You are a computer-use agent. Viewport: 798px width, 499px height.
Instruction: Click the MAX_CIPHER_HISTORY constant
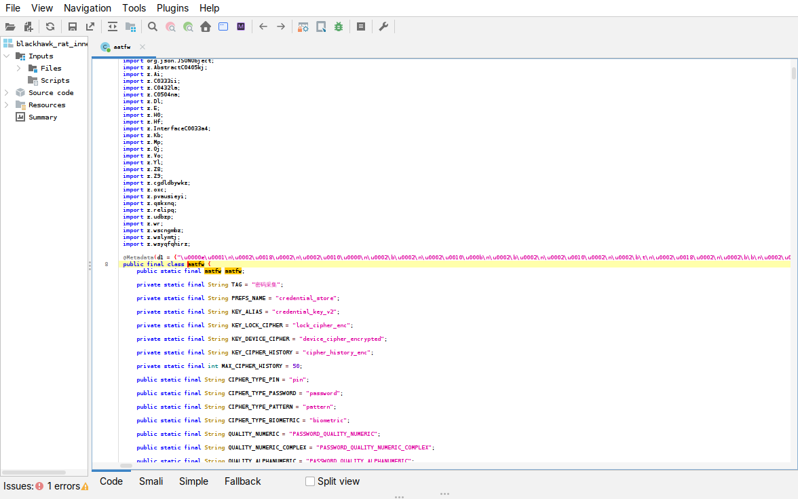click(252, 366)
